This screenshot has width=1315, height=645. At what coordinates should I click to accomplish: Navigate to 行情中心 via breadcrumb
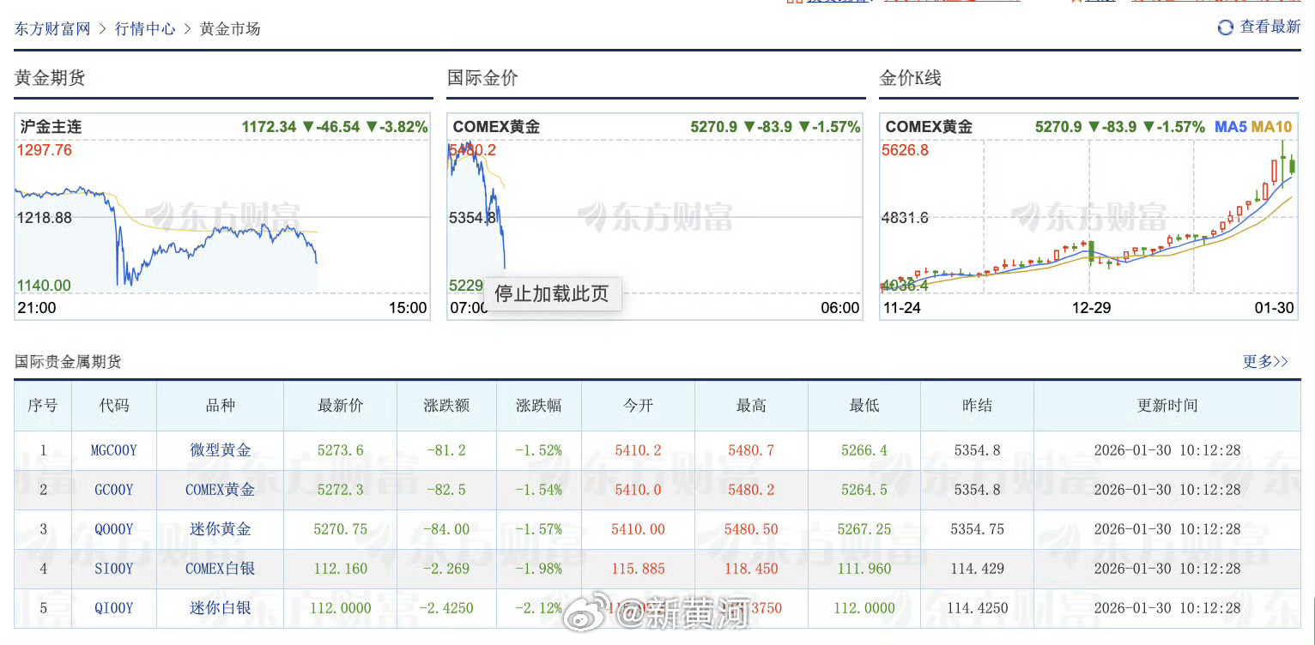(x=145, y=28)
